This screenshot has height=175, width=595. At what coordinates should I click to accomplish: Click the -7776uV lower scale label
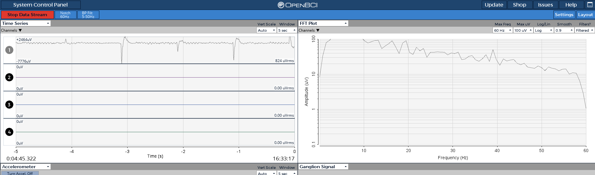click(24, 61)
